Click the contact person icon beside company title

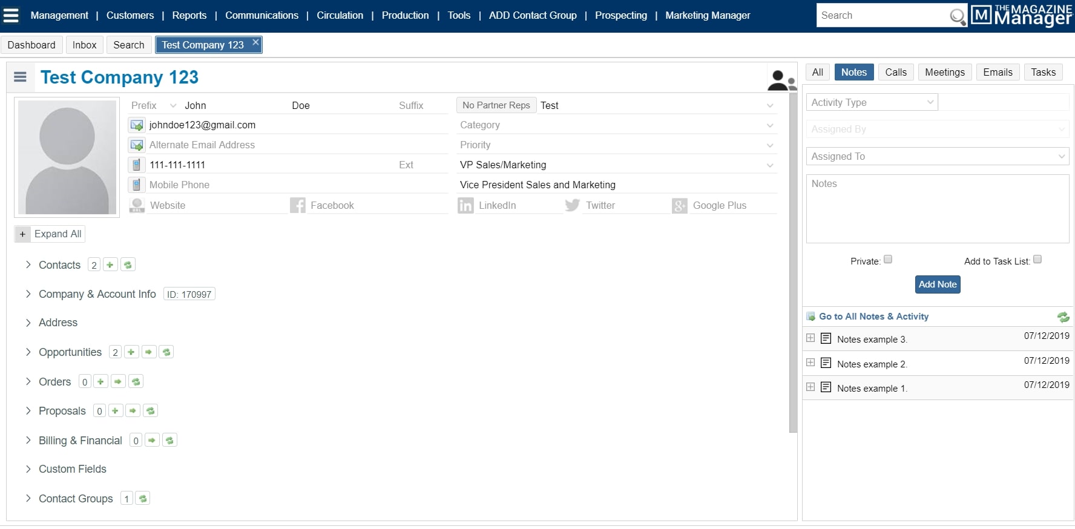coord(781,80)
